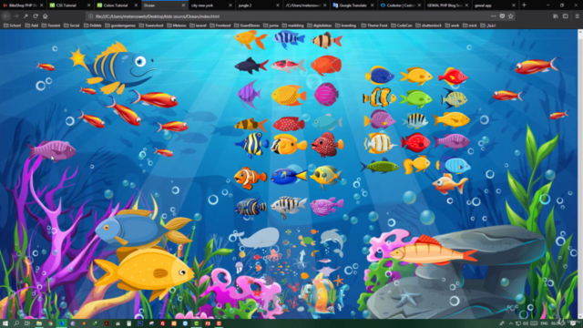This screenshot has width=583, height=328.
Task: Click the purple fish above the coral
Action: coord(53,149)
